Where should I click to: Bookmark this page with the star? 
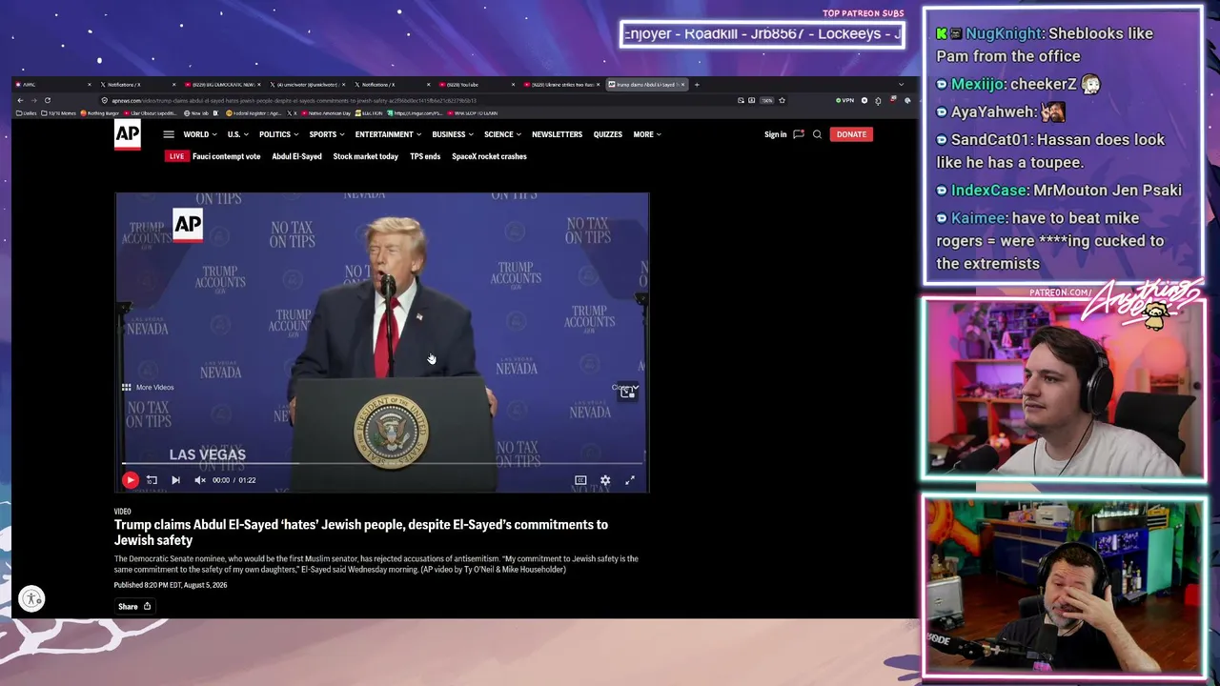782,100
